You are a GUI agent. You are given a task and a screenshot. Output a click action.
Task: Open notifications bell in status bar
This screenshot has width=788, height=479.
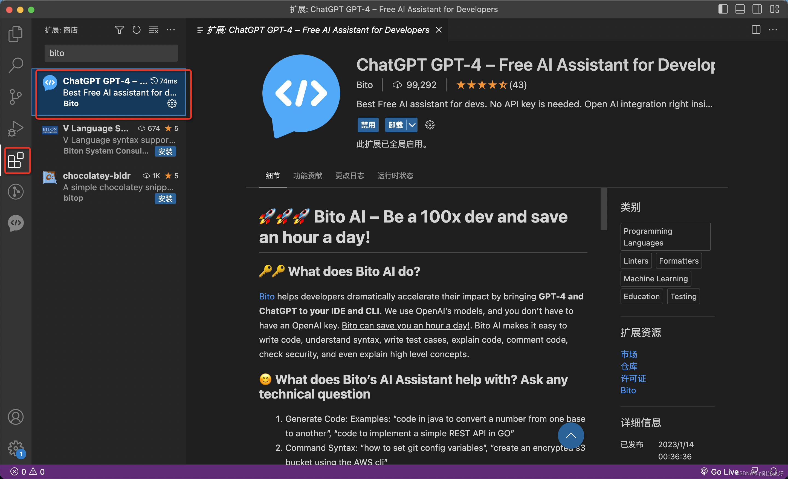(x=773, y=471)
